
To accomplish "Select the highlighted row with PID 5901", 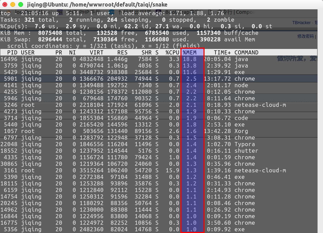I will [159, 79].
